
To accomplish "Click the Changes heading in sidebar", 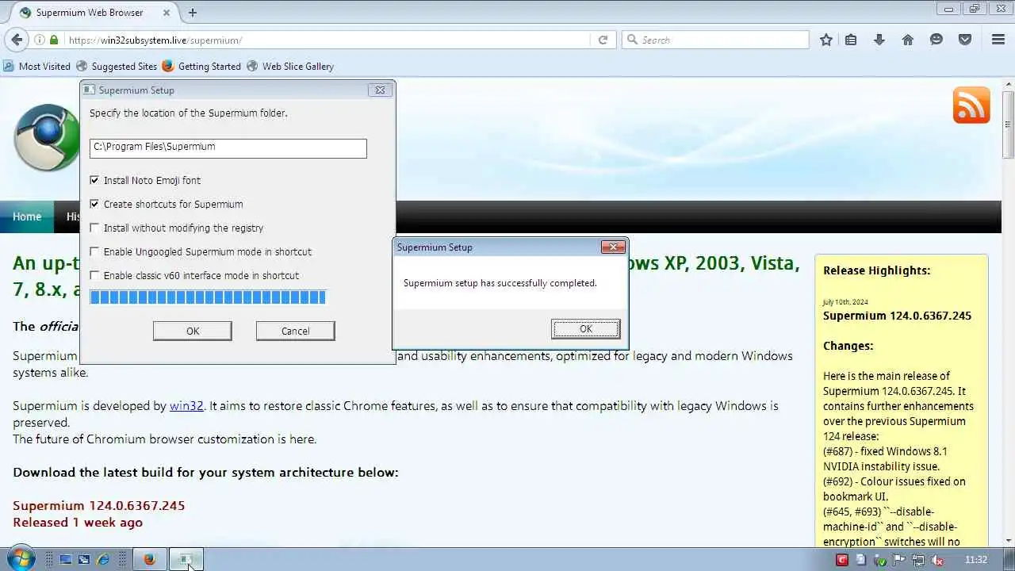I will click(x=848, y=346).
